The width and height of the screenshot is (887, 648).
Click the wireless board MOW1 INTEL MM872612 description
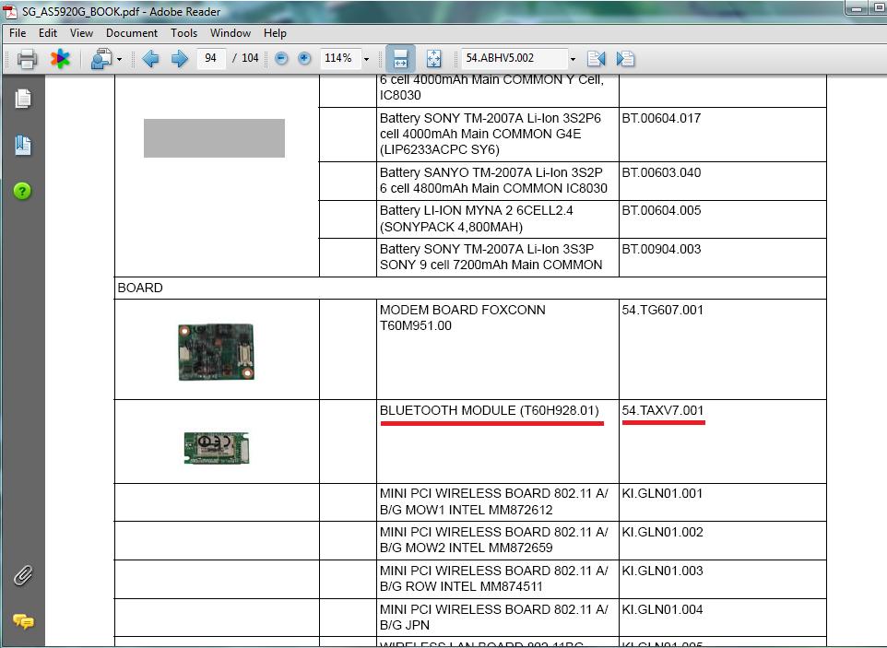(494, 501)
